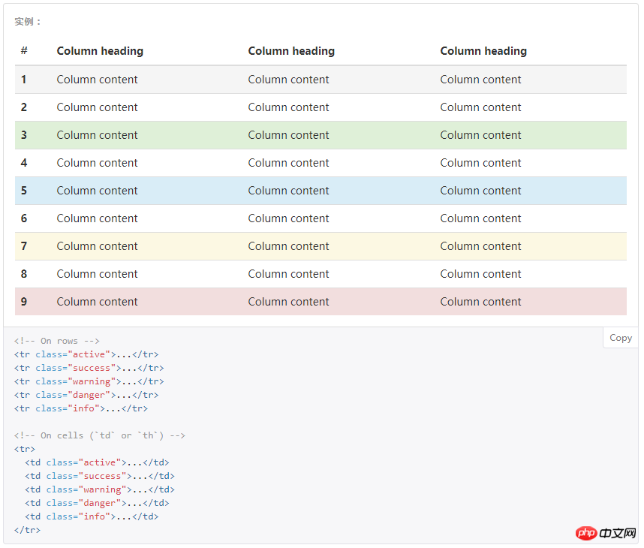Click the row number 2 cell
The height and width of the screenshot is (548, 644).
click(x=24, y=107)
